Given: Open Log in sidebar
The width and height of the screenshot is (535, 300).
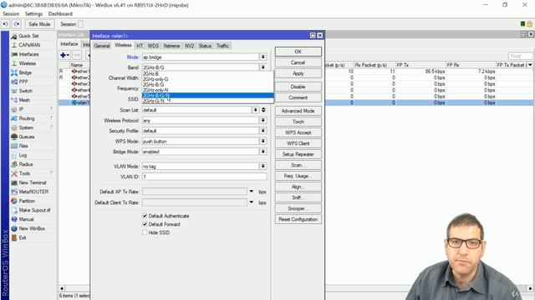Looking at the screenshot, I should pyautogui.click(x=23, y=155).
